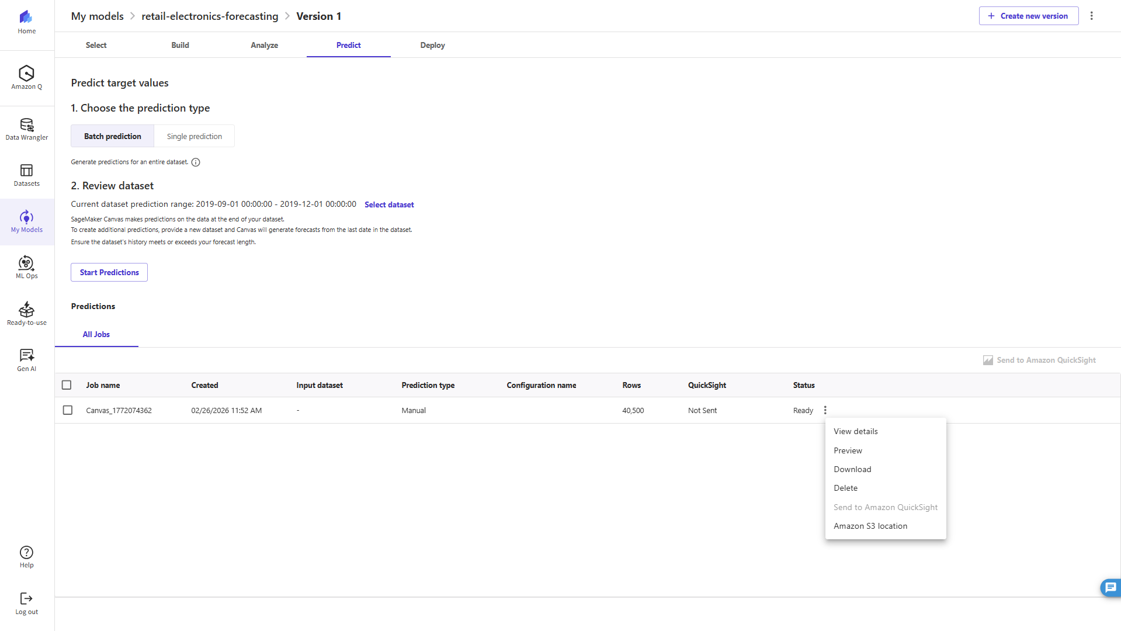Open Gen AI chat section

point(26,360)
